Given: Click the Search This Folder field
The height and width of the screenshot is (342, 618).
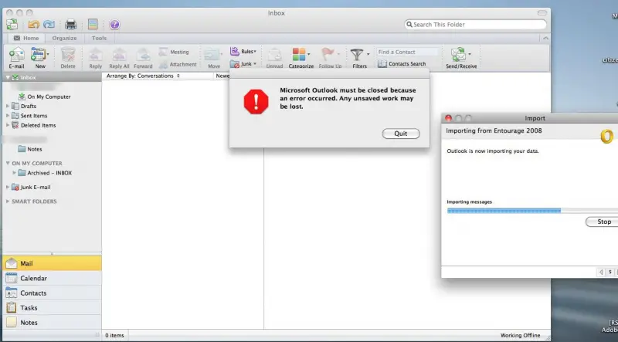Looking at the screenshot, I should pos(476,25).
